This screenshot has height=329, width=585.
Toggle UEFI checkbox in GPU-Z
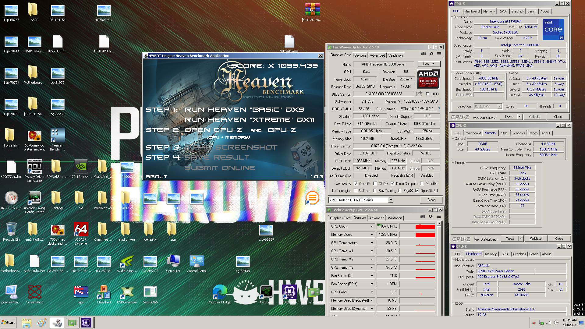428,94
